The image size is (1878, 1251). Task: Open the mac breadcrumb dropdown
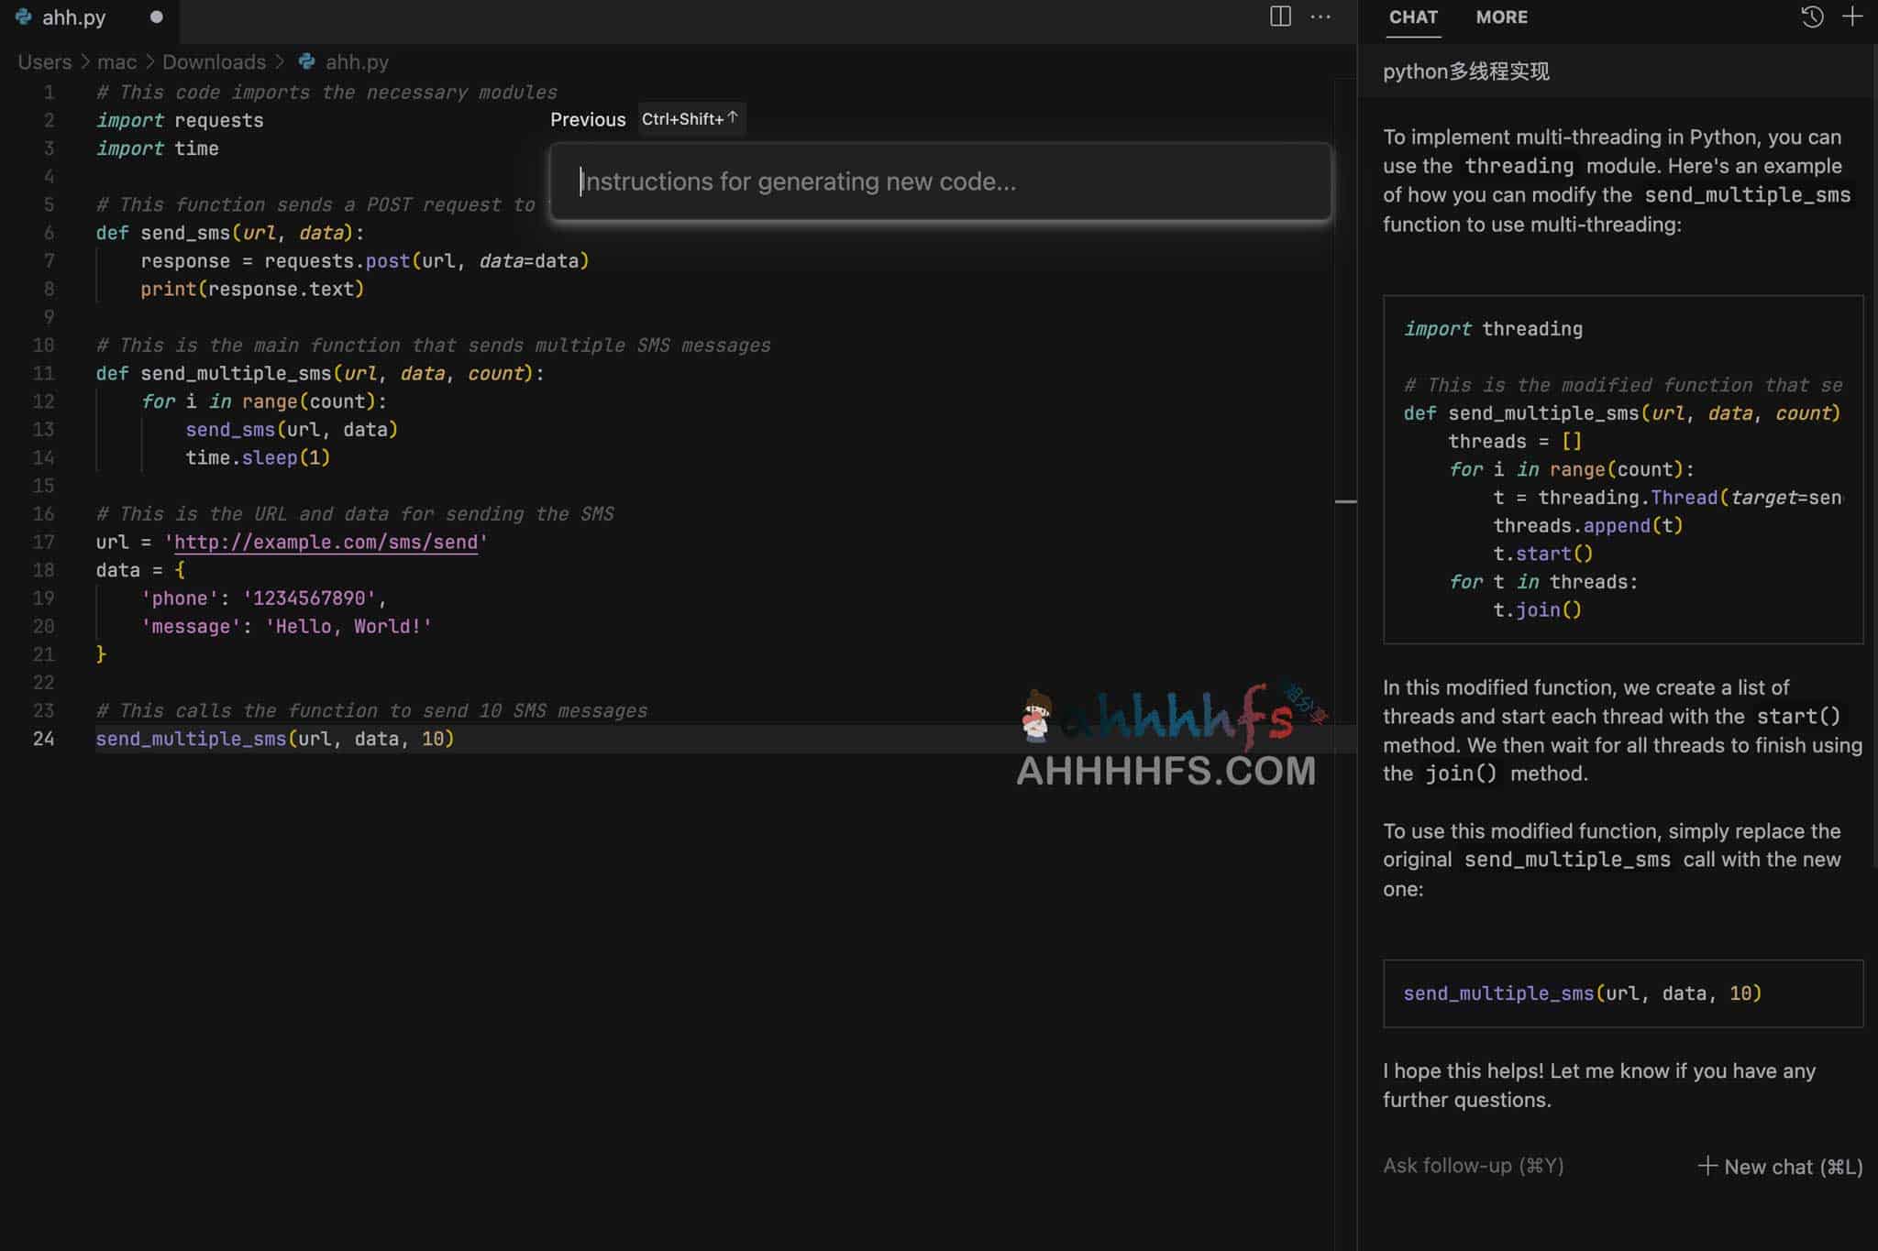click(x=116, y=61)
